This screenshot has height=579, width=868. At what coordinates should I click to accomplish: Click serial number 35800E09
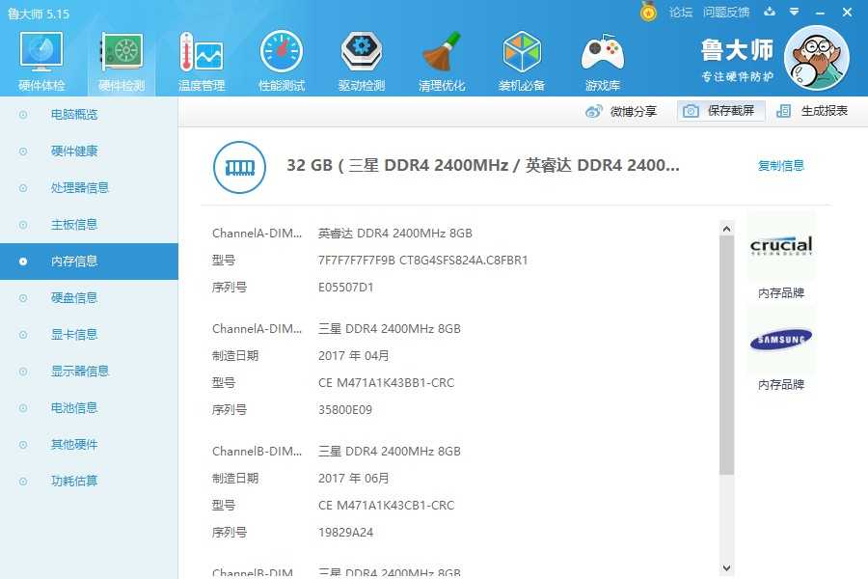click(x=345, y=410)
